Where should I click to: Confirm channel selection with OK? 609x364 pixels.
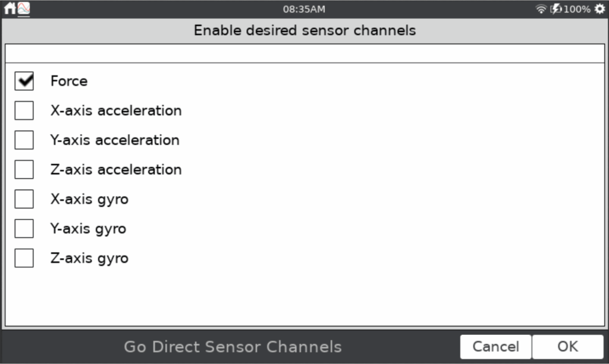[568, 347]
